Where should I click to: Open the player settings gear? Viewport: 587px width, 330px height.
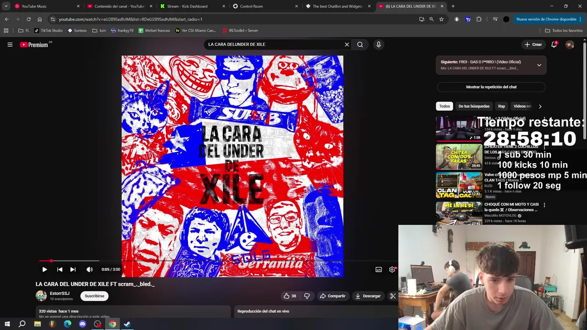(x=392, y=269)
